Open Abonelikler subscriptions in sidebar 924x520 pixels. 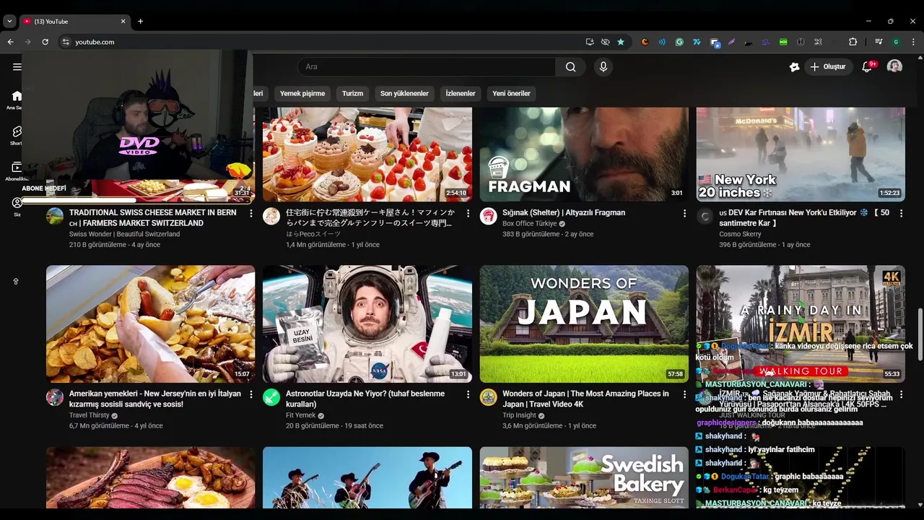(x=17, y=170)
